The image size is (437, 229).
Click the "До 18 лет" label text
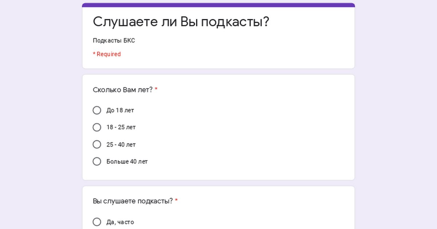pyautogui.click(x=120, y=110)
